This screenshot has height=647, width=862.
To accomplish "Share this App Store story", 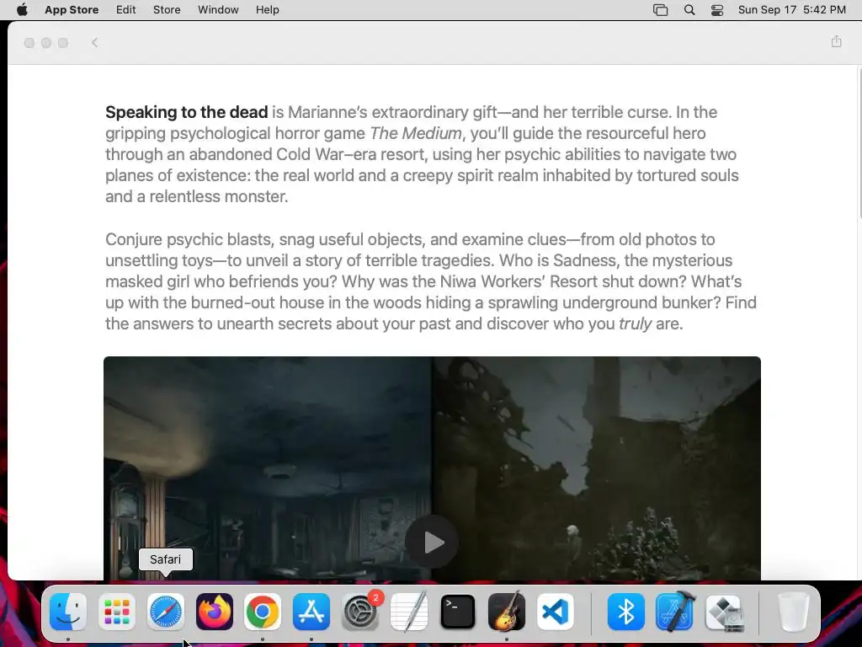I will click(x=836, y=42).
